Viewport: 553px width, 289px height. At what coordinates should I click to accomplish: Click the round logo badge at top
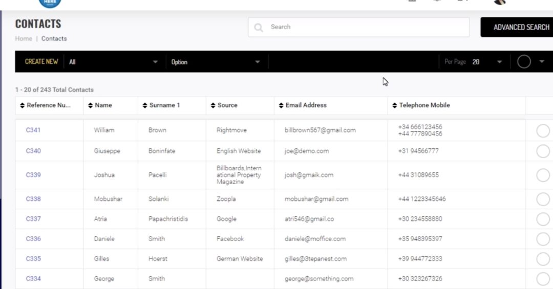50,3
